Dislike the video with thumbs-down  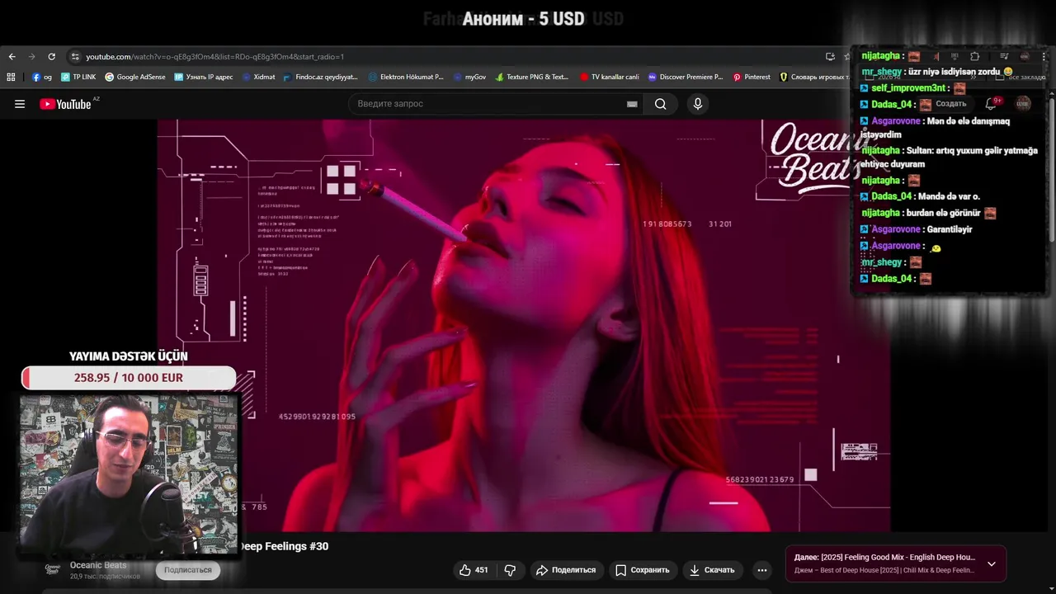(510, 570)
